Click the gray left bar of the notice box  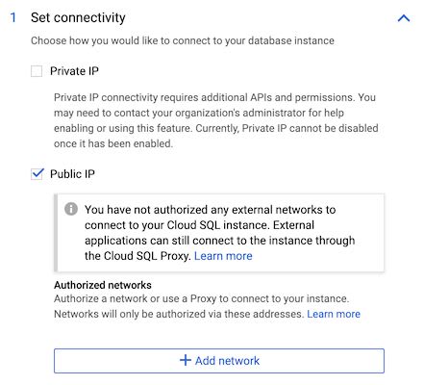56,233
